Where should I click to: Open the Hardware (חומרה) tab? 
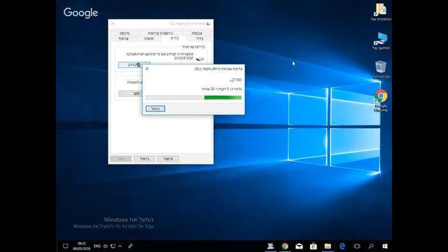pos(149,38)
